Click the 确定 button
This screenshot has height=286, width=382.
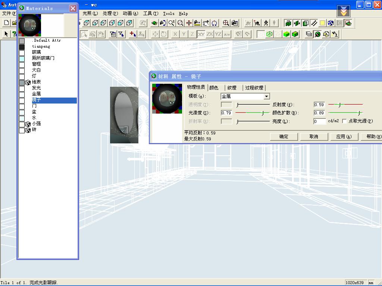click(284, 137)
